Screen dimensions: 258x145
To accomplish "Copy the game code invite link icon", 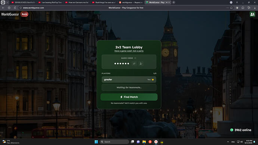I will pyautogui.click(x=134, y=64).
